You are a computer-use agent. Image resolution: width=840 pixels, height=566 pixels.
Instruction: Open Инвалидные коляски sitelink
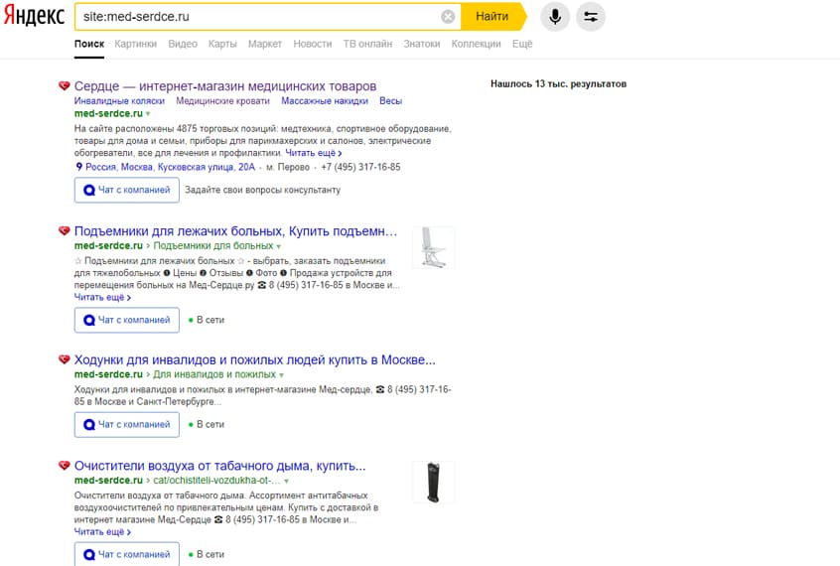(x=119, y=100)
